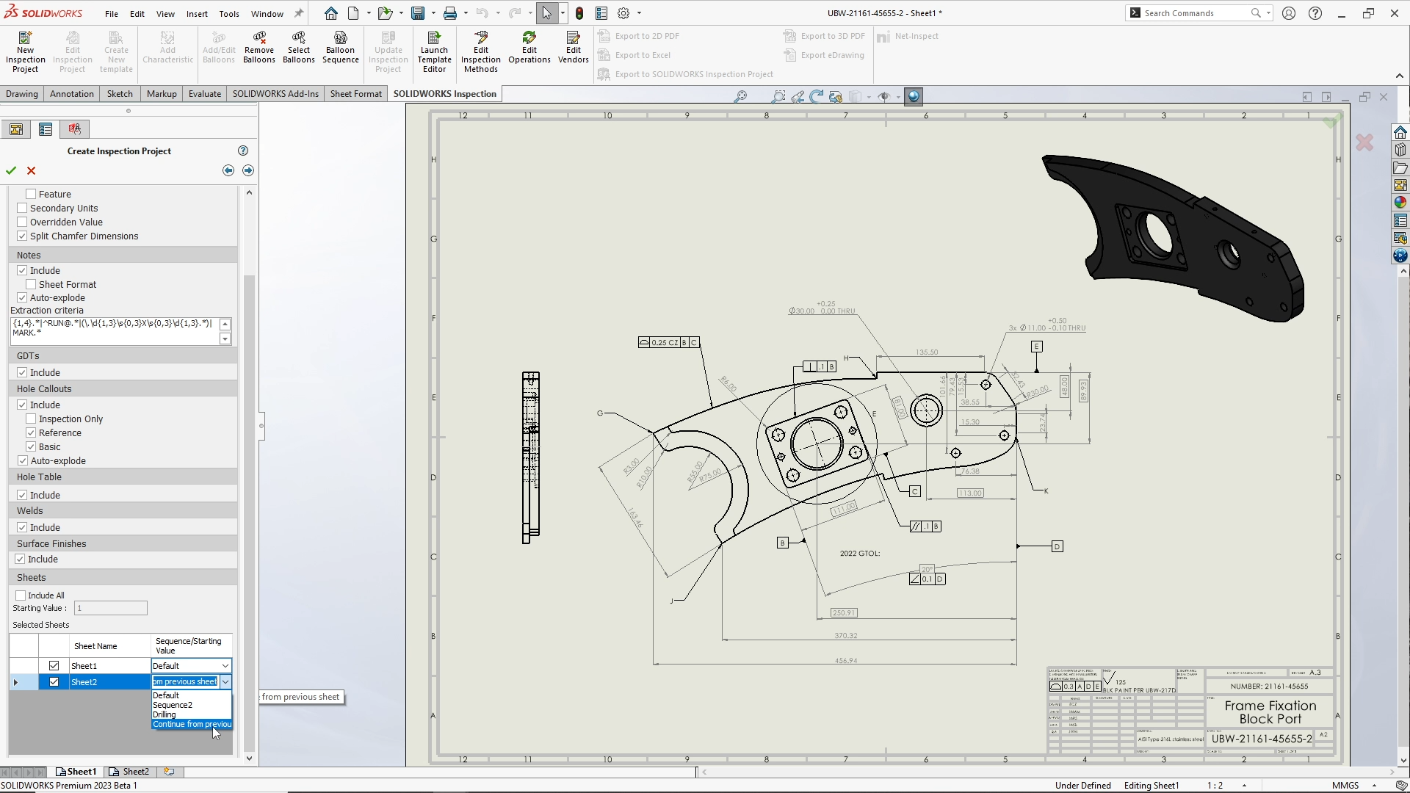Launch Template Editor

pos(434,51)
